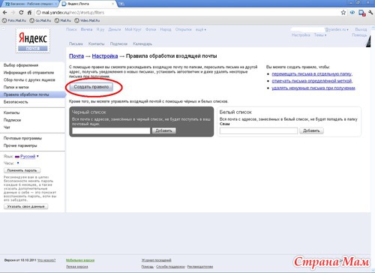Click the browser forward arrow
The image size is (375, 273).
(x=13, y=13)
